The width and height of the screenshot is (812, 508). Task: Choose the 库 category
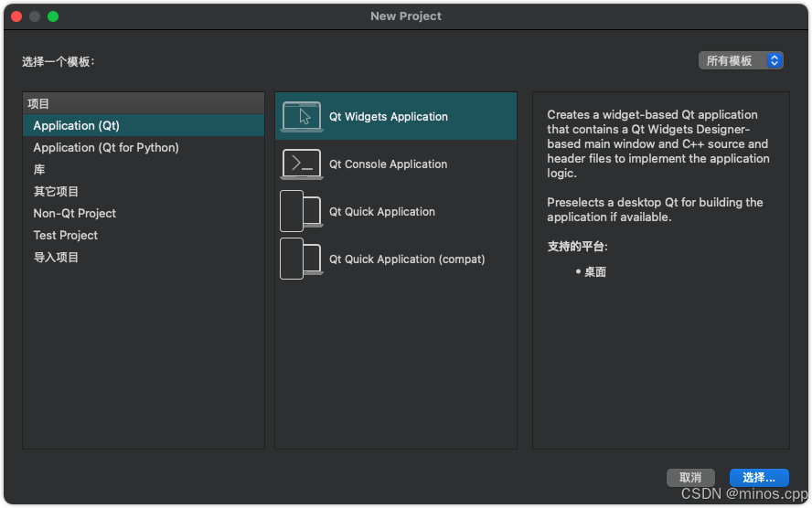pyautogui.click(x=144, y=169)
